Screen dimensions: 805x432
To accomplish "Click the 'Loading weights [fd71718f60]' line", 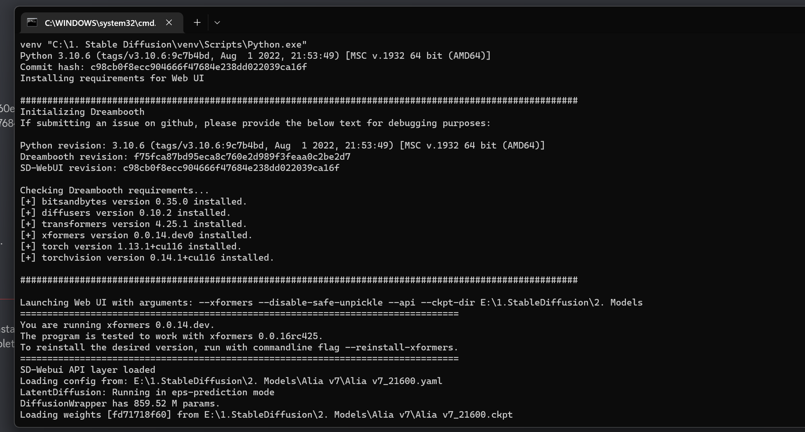I will (267, 415).
